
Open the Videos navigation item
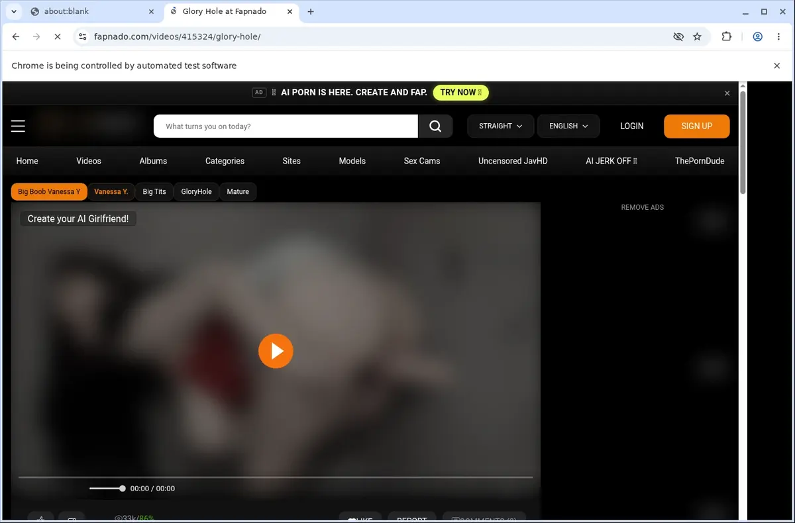tap(89, 161)
